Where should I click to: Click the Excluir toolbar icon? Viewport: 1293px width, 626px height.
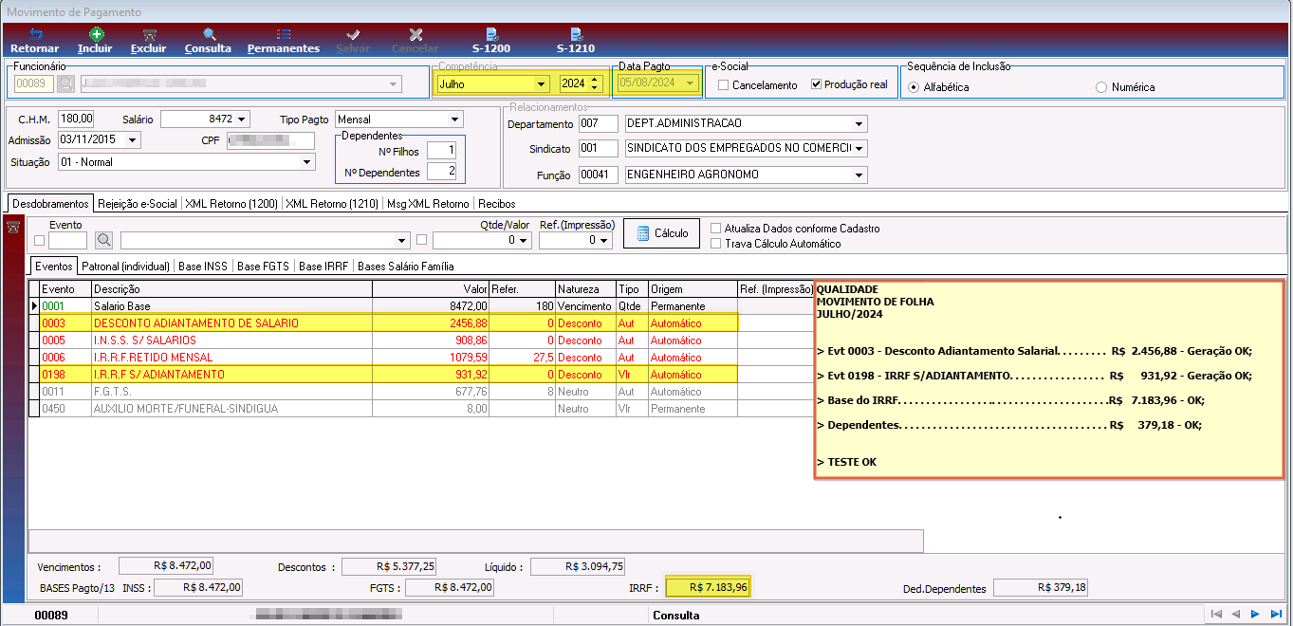click(148, 34)
